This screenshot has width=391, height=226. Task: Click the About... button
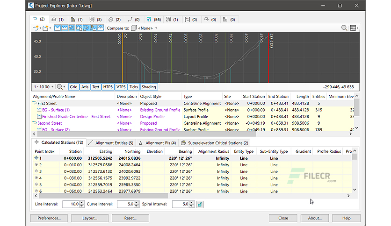(315, 218)
